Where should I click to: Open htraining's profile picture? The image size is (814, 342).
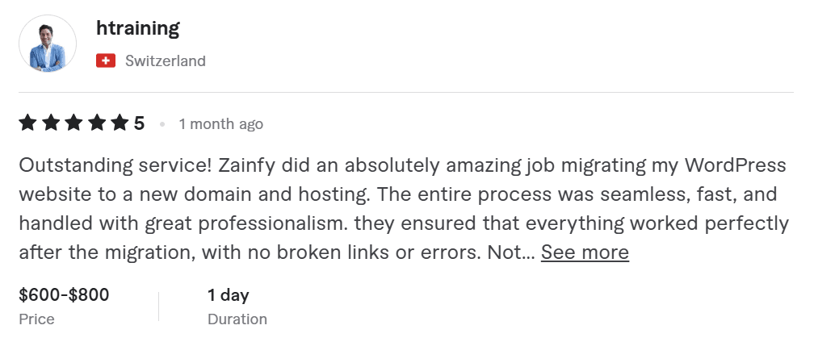pos(48,44)
